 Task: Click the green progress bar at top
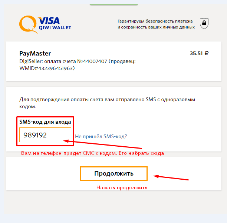pyautogui.click(x=114, y=4)
